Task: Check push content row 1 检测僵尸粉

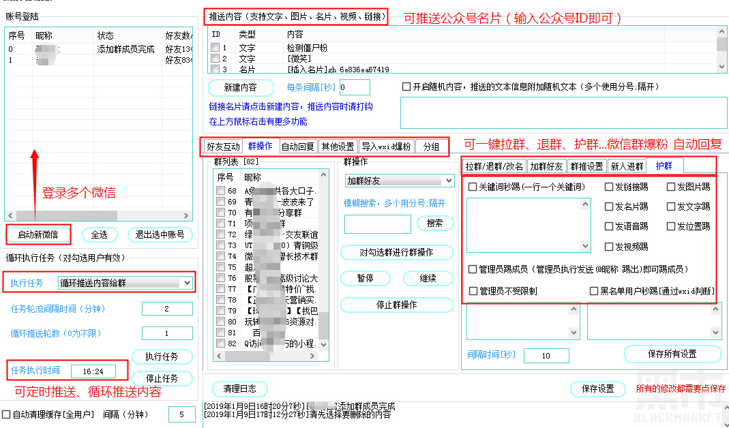Action: click(215, 48)
